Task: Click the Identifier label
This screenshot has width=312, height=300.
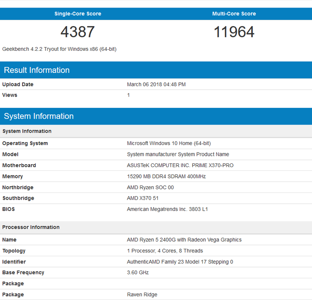Action: pyautogui.click(x=14, y=262)
